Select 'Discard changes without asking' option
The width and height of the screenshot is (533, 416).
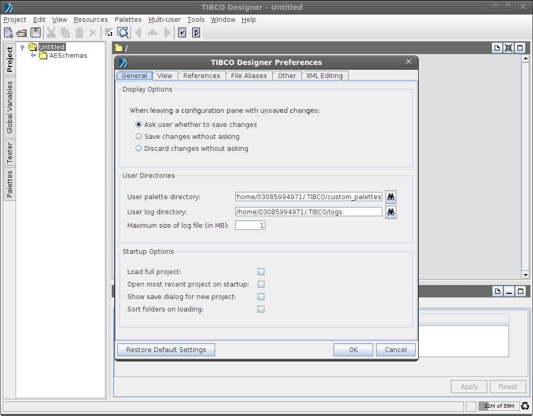139,149
